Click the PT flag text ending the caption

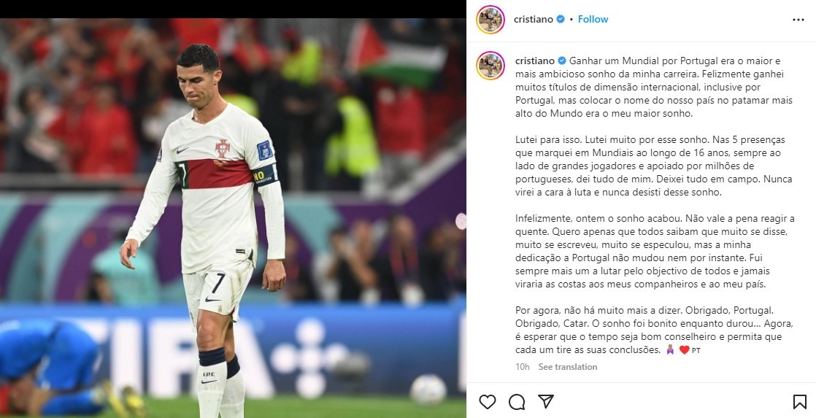[696, 350]
